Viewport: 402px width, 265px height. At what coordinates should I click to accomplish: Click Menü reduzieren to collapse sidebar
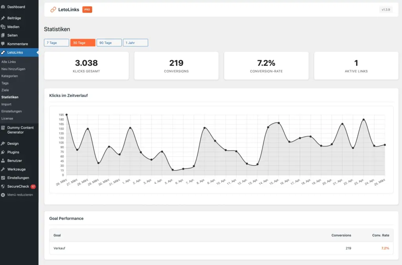point(19,195)
